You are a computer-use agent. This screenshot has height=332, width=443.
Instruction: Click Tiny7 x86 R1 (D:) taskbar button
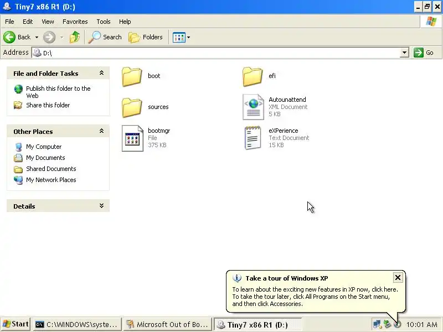pyautogui.click(x=257, y=324)
